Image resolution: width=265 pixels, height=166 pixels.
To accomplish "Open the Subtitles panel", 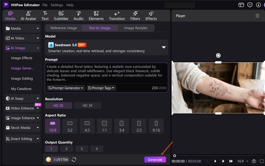I will coord(61,16).
